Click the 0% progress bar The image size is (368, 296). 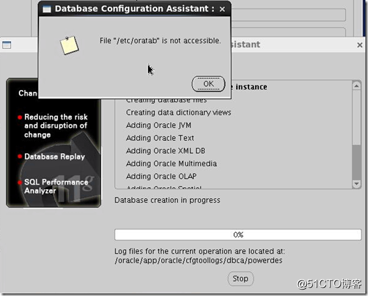point(238,235)
